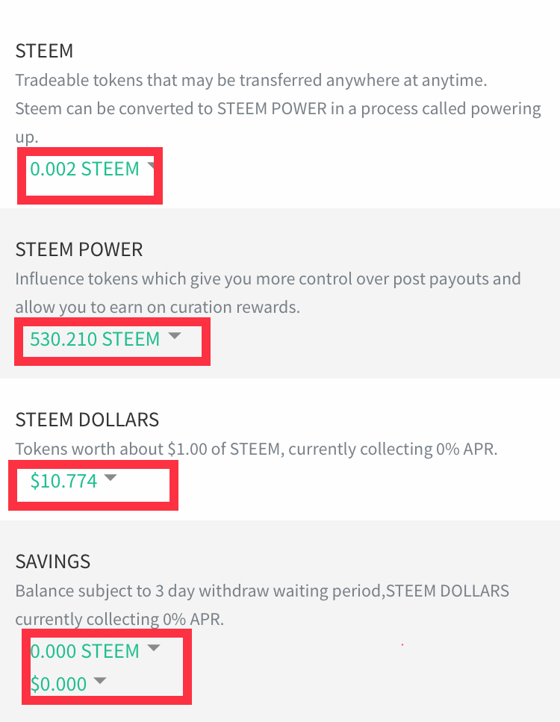Click the $0.000 savings dollar amount

[58, 684]
